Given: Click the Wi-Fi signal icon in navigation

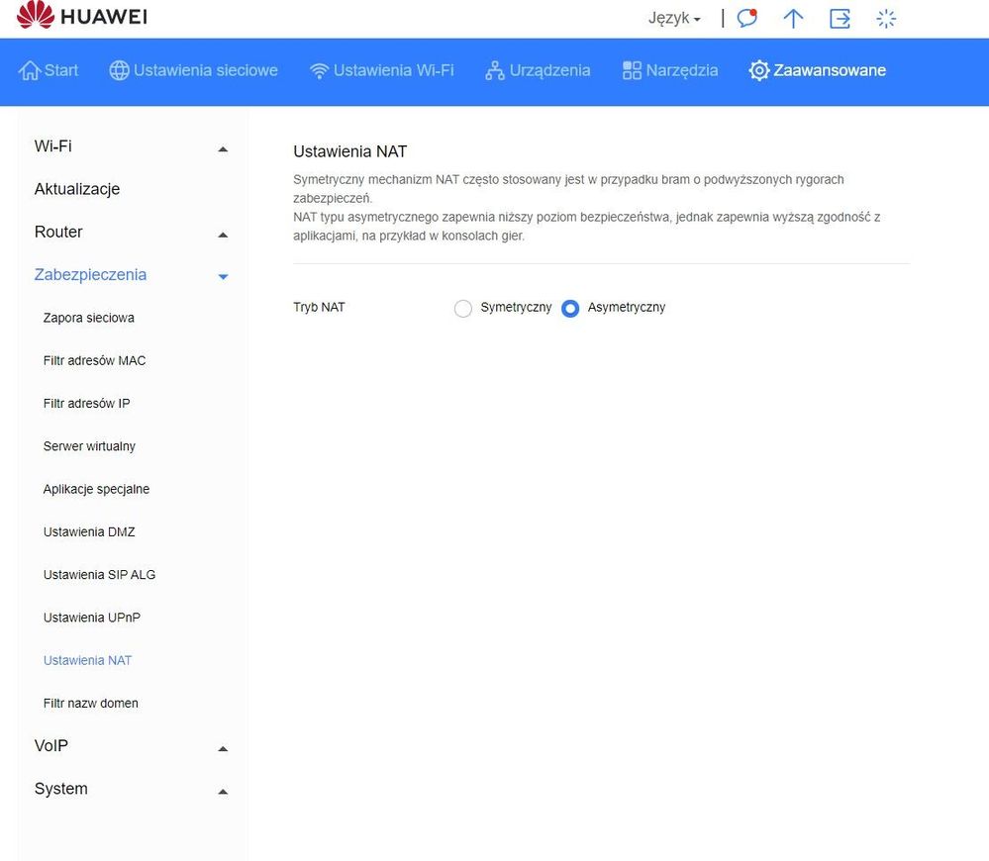Looking at the screenshot, I should (x=319, y=70).
